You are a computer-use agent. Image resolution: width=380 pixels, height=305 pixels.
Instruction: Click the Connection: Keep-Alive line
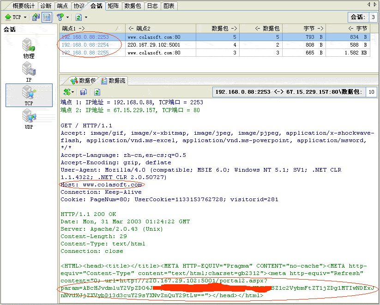coord(101,192)
